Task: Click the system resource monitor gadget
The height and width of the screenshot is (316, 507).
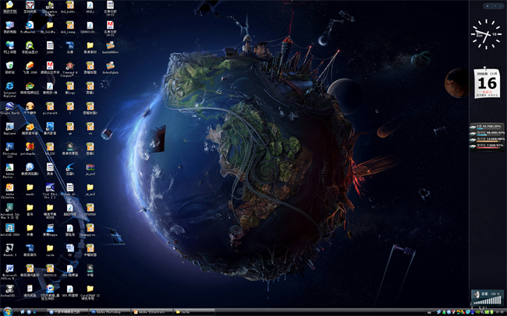Action: tap(486, 135)
